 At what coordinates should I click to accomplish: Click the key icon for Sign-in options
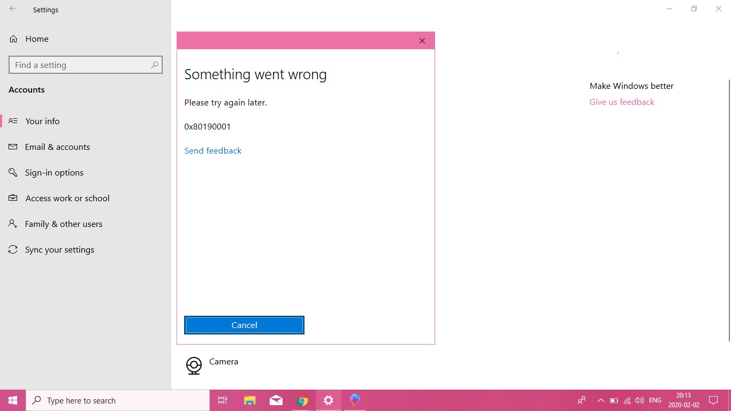tap(13, 172)
